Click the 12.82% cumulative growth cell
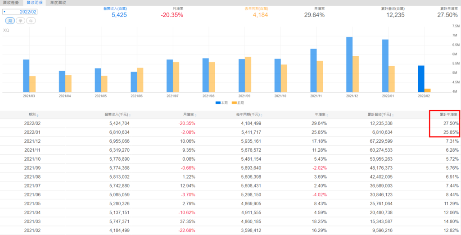The width and height of the screenshot is (461, 235). 451,230
